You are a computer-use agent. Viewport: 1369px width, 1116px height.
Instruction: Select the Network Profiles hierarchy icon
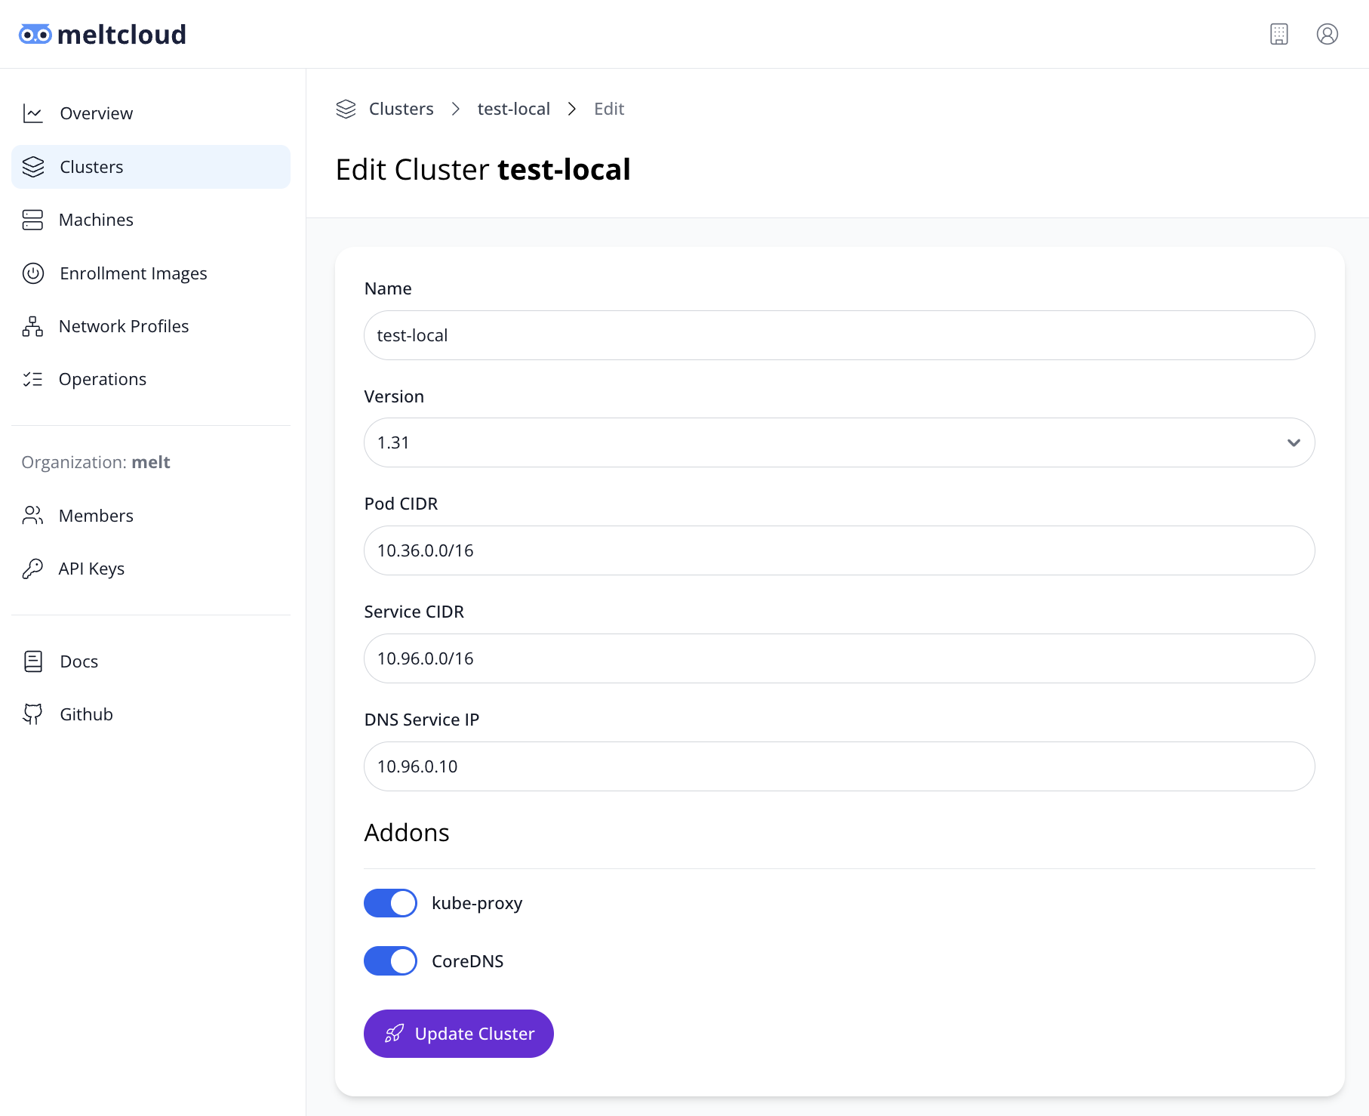tap(33, 325)
